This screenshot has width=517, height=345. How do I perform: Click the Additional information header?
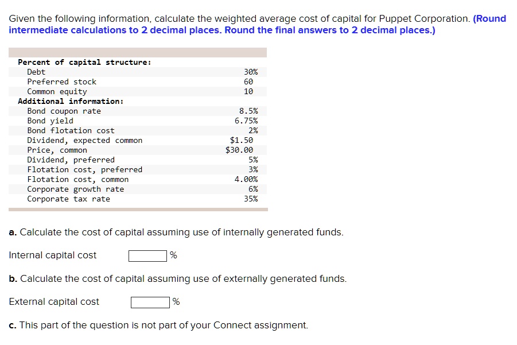[67, 101]
